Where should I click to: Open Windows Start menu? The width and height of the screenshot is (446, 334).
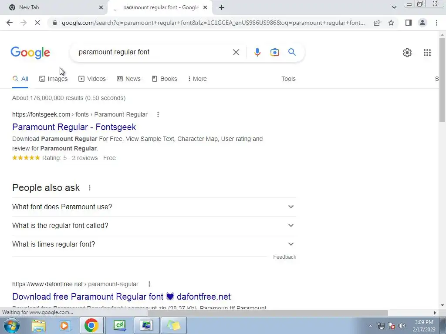12,325
